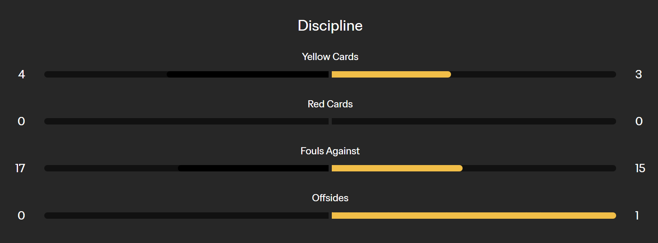
Task: Click the yellow filled Fouls Against bar
Action: point(397,168)
